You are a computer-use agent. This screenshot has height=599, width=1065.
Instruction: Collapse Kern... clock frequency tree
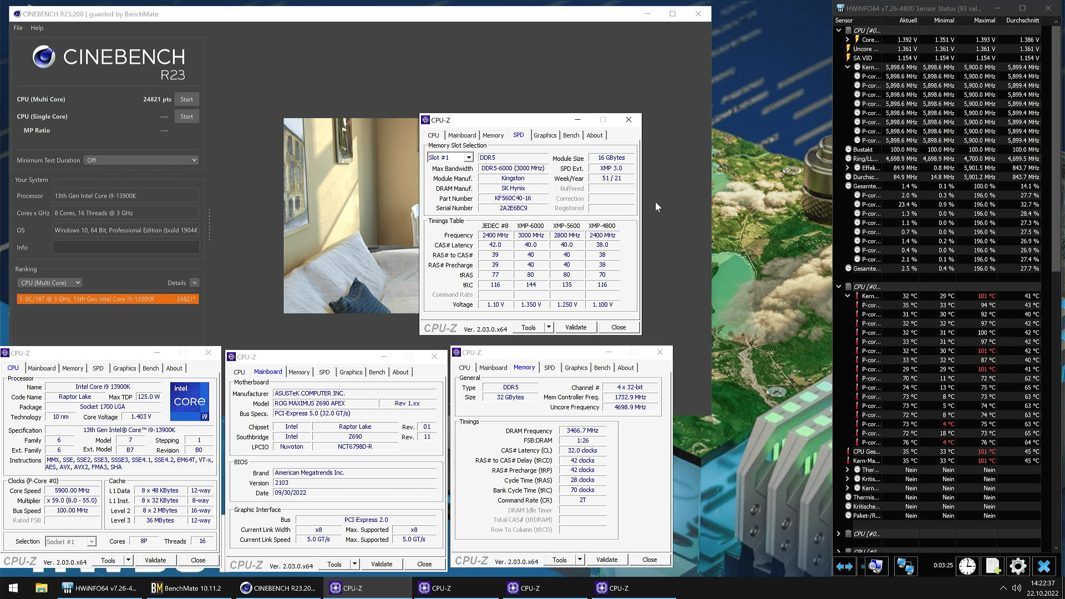pos(848,67)
